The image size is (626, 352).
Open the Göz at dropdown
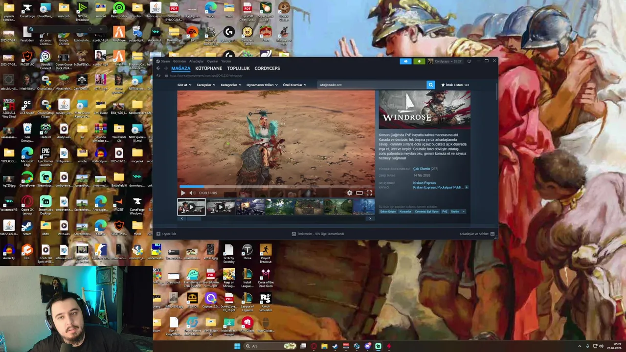pos(184,85)
